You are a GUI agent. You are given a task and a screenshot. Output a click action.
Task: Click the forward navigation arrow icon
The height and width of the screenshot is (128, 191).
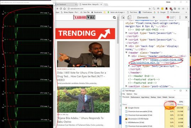tap(57, 9)
